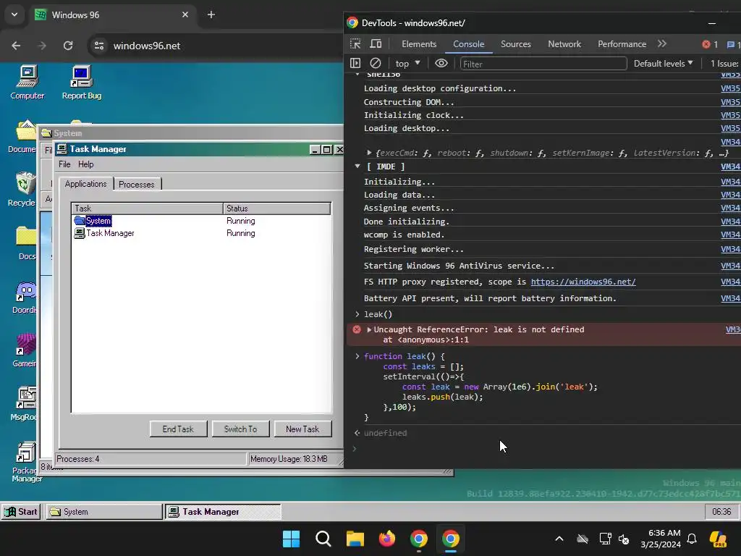Show more DevTools tabs with the double chevron
Viewport: 741px width, 556px height.
(x=662, y=44)
